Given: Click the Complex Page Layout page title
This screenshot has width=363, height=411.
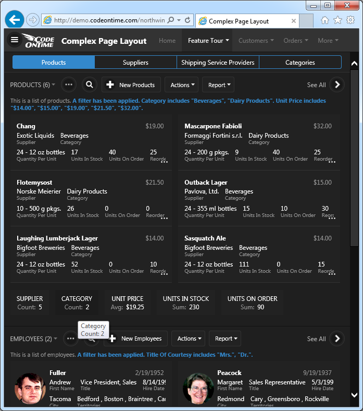Looking at the screenshot, I should 104,41.
